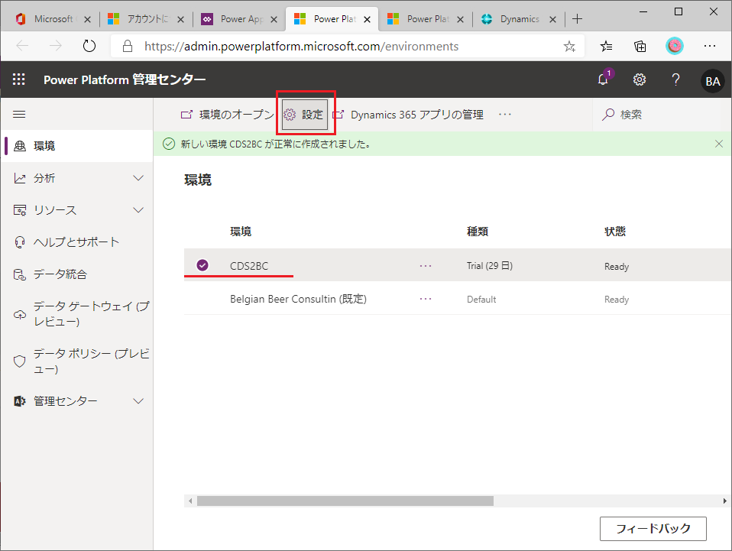Add this page to favorites star
The width and height of the screenshot is (732, 551).
(569, 46)
